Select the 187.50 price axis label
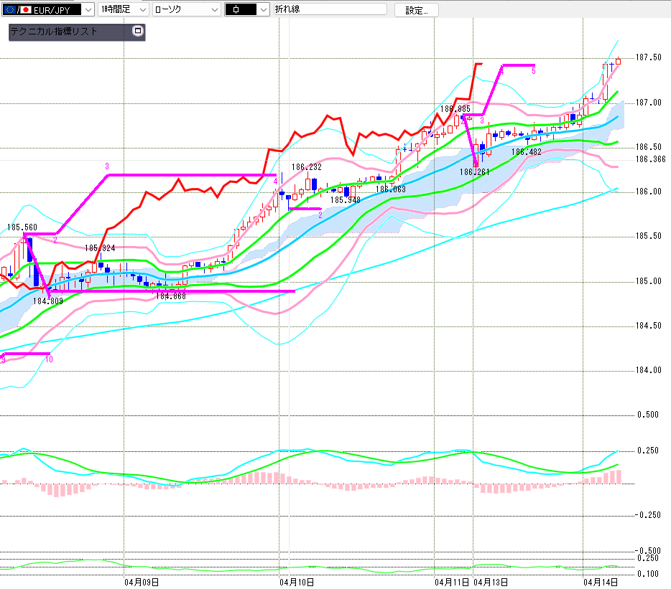Image resolution: width=671 pixels, height=589 pixels. point(648,57)
